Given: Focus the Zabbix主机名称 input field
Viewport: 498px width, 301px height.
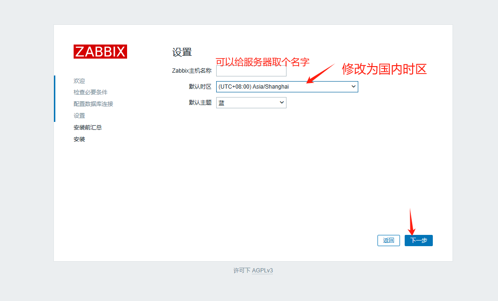Looking at the screenshot, I should click(x=251, y=70).
